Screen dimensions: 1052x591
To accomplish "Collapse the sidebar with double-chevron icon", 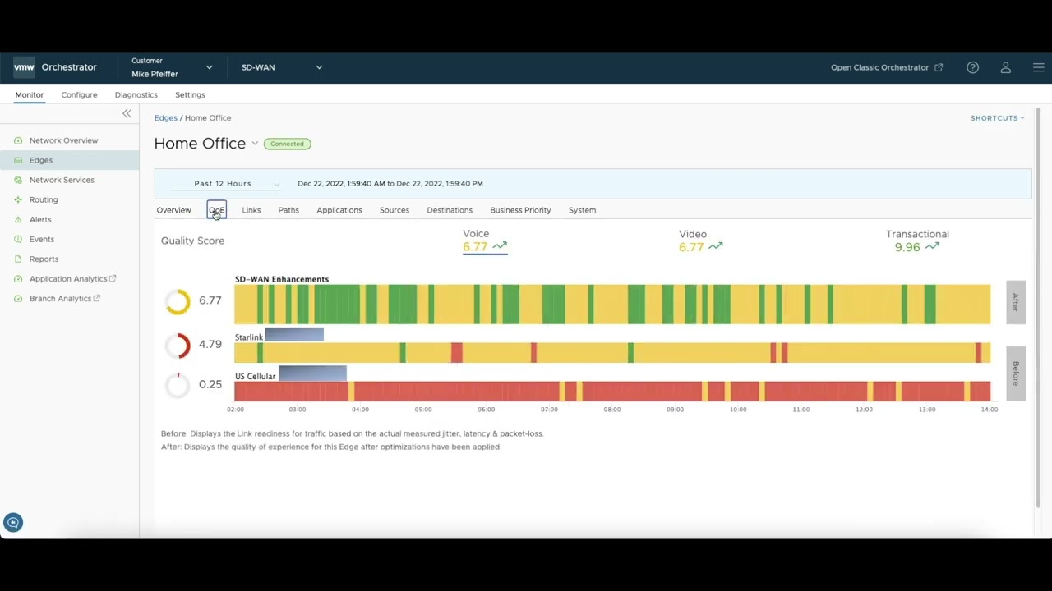I will point(127,113).
